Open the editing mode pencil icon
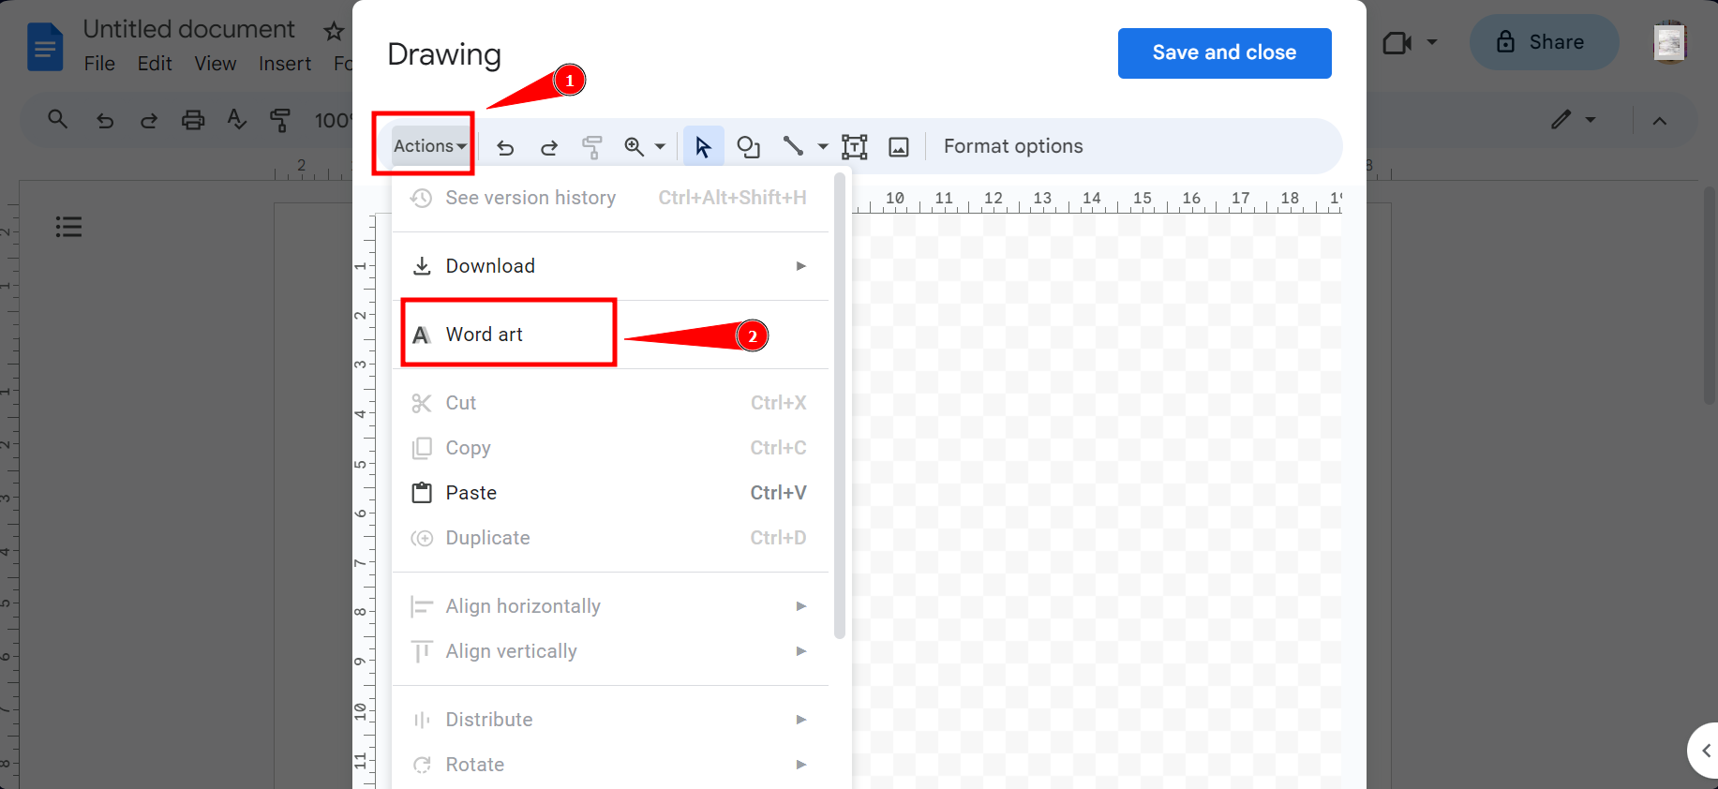1718x789 pixels. pyautogui.click(x=1561, y=120)
